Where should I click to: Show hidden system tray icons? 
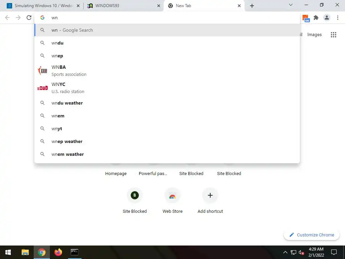285,252
